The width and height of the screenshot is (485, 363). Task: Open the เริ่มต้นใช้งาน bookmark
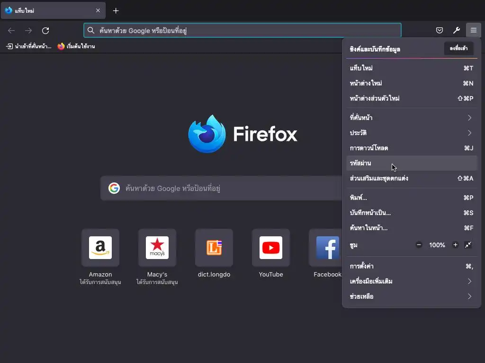pos(76,46)
